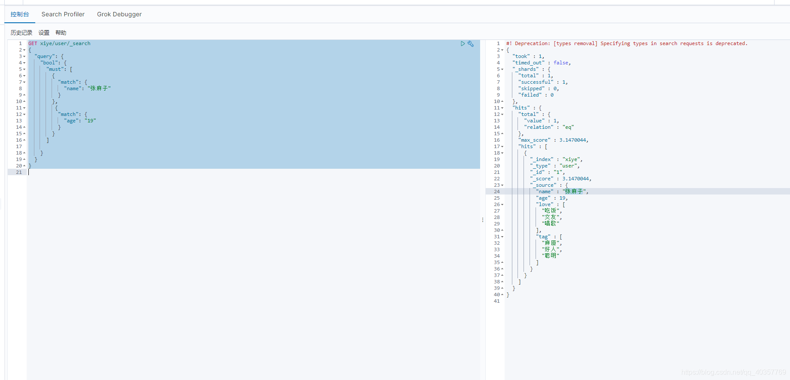
Task: Click the pane divider handle dots
Action: [x=483, y=220]
